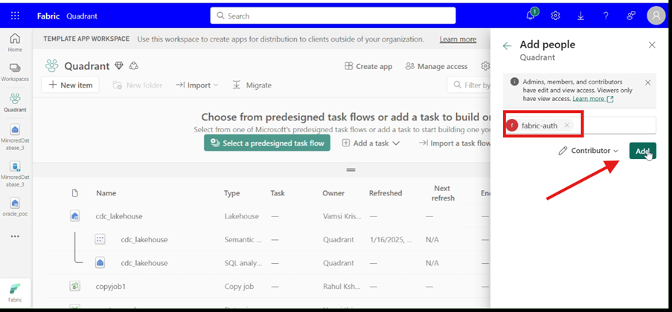Click the Fabric switcher at sidebar bottom
Viewport: 672px width, 312px height.
click(15, 293)
